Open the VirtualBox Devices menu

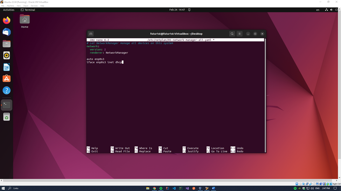point(34,6)
